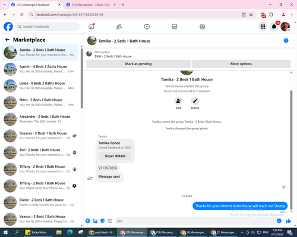This screenshot has height=237, width=297.
Task: Open Groups icon in top navigation
Action: (202, 27)
